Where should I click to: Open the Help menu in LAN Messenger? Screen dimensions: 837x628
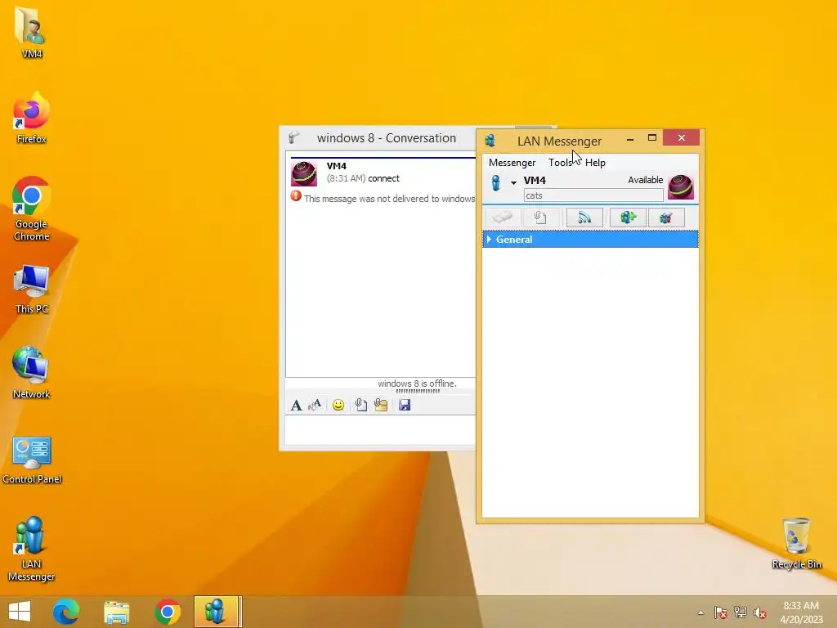click(595, 163)
